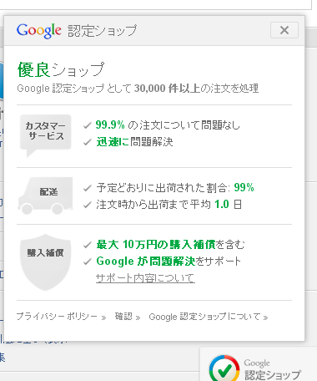
Task: Click the 最大 10万円の購入補償 green text
Action: pos(156,245)
